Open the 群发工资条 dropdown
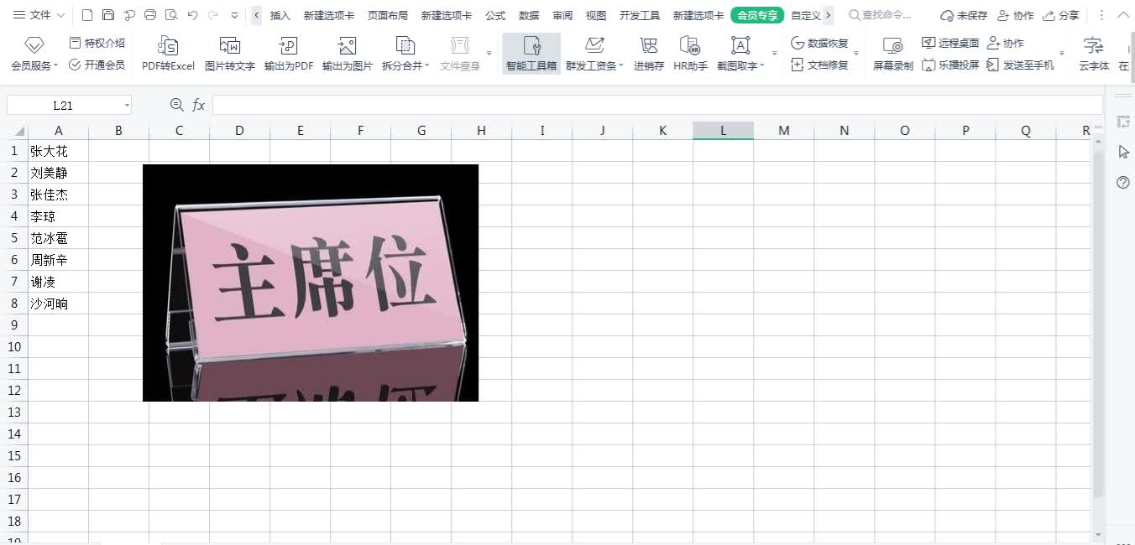Image resolution: width=1135 pixels, height=545 pixels. click(595, 54)
